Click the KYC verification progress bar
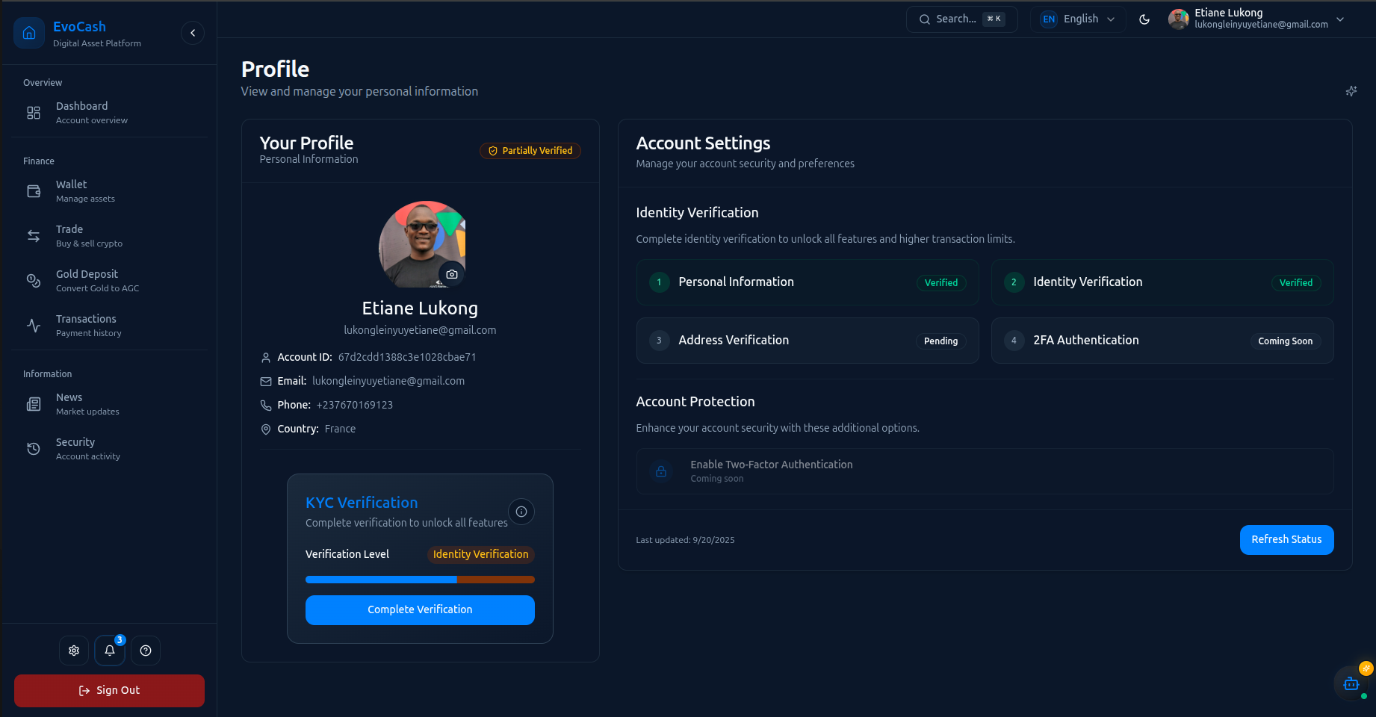 [419, 580]
